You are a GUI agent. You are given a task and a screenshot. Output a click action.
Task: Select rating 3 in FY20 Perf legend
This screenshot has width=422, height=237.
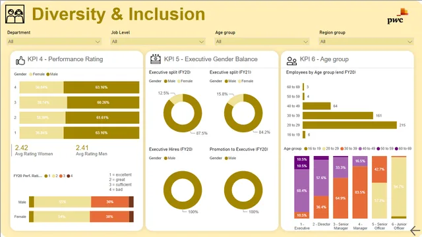pyautogui.click(x=63, y=176)
